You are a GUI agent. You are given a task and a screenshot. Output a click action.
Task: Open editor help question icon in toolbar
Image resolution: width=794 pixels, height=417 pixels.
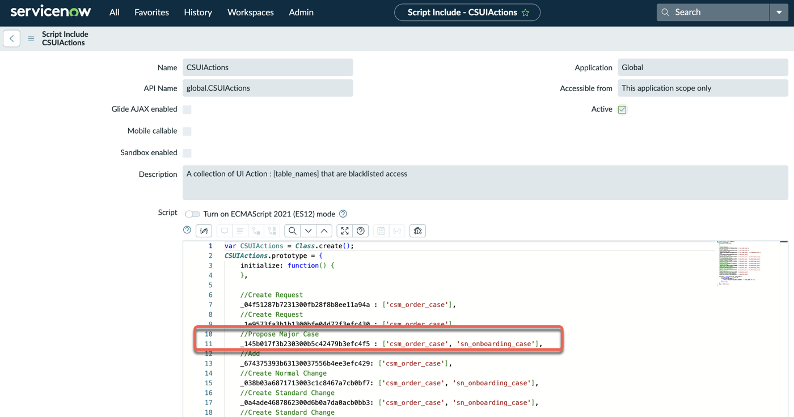point(361,231)
